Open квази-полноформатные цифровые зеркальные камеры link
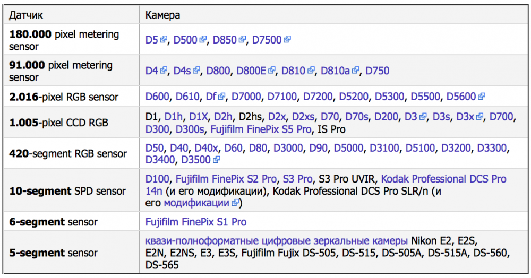Viewport: 531px width, 278px height. (x=276, y=241)
